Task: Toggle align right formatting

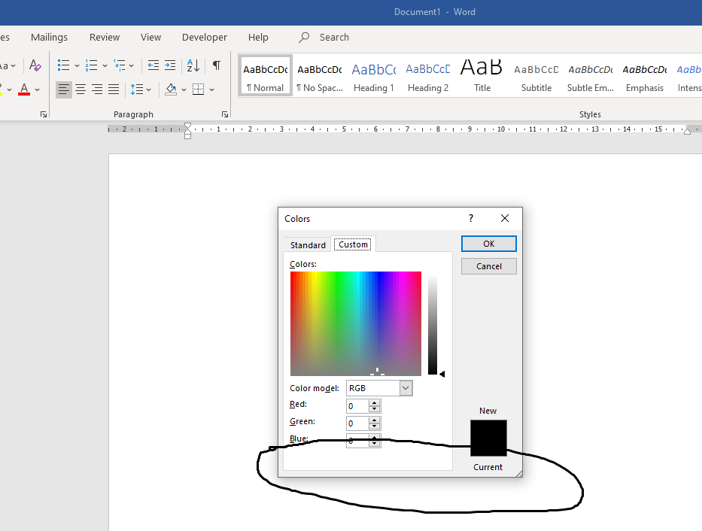Action: pos(97,90)
